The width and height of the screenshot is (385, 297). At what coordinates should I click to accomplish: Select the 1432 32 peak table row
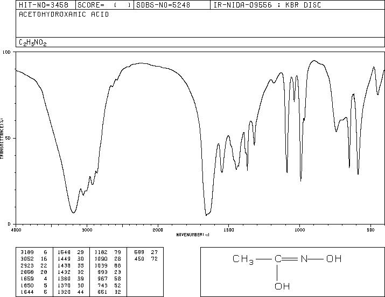71,272
